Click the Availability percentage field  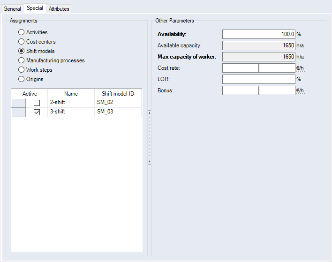pyautogui.click(x=258, y=34)
